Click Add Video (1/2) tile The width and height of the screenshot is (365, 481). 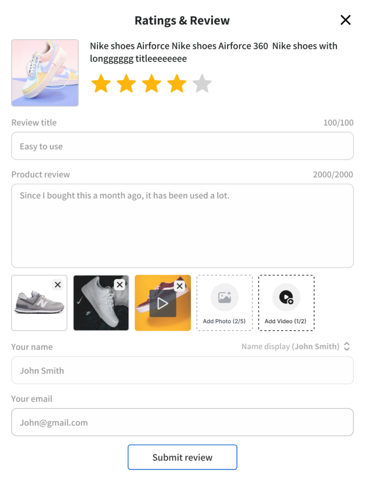point(286,303)
